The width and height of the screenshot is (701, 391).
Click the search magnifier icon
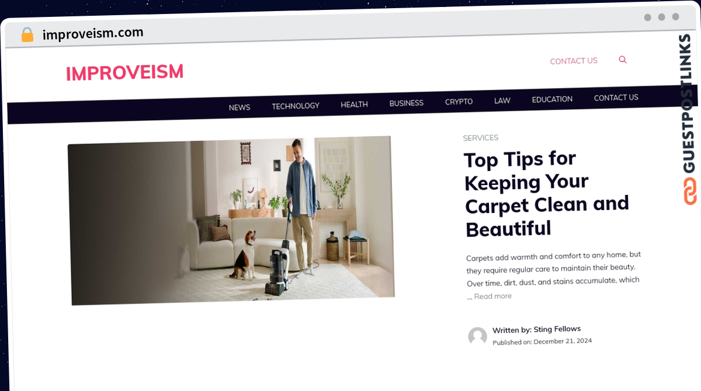point(623,60)
